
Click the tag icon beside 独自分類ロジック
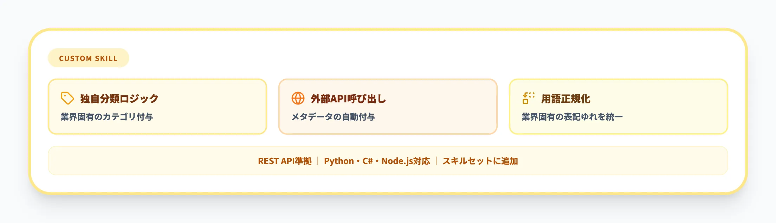[67, 99]
